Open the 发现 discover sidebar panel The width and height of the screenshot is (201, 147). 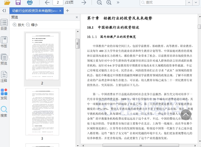tap(4, 94)
